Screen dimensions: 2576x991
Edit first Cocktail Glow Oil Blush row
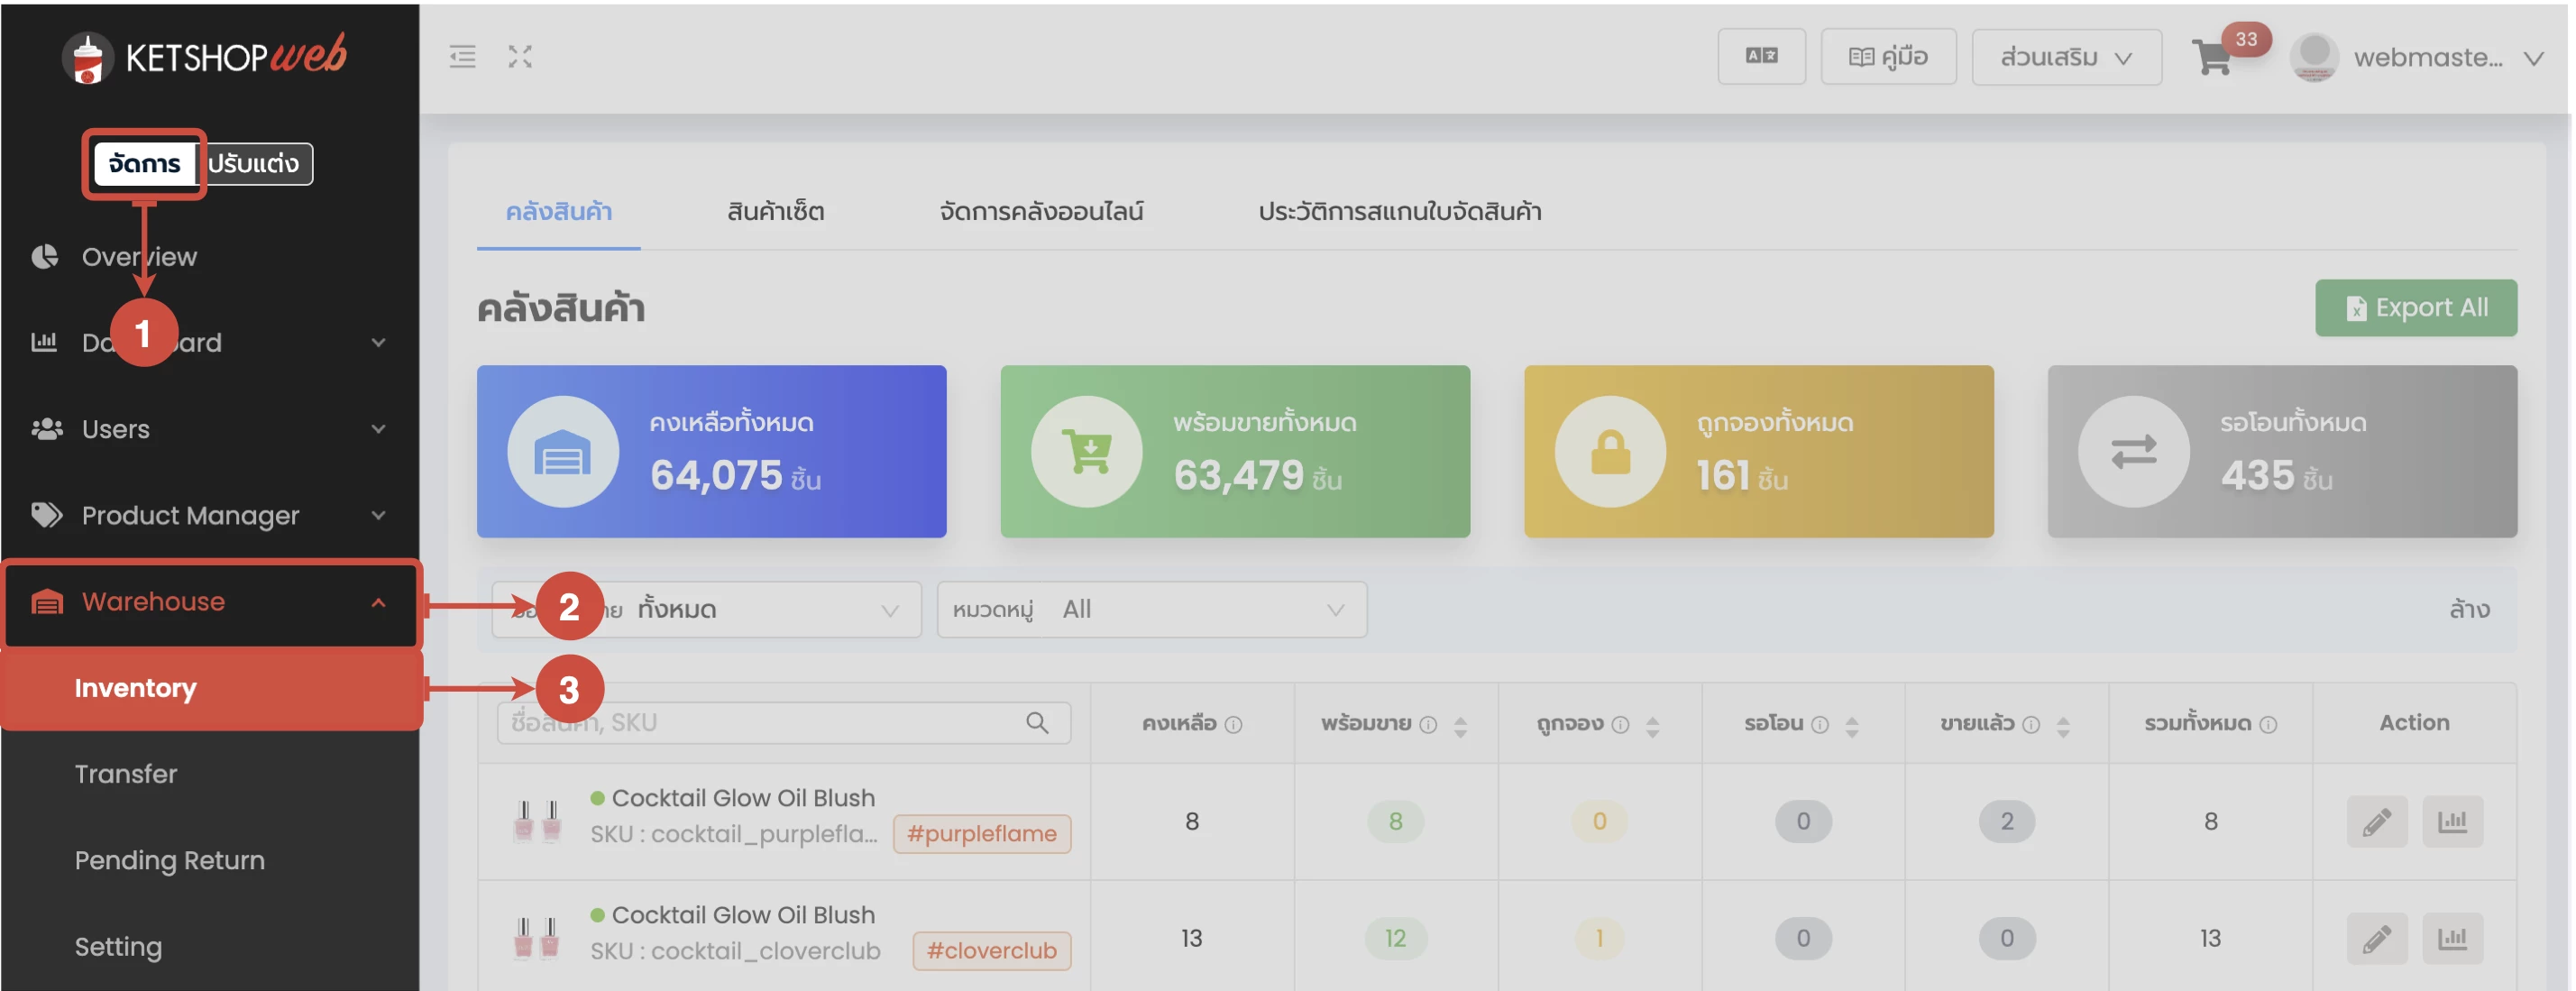[x=2376, y=822]
